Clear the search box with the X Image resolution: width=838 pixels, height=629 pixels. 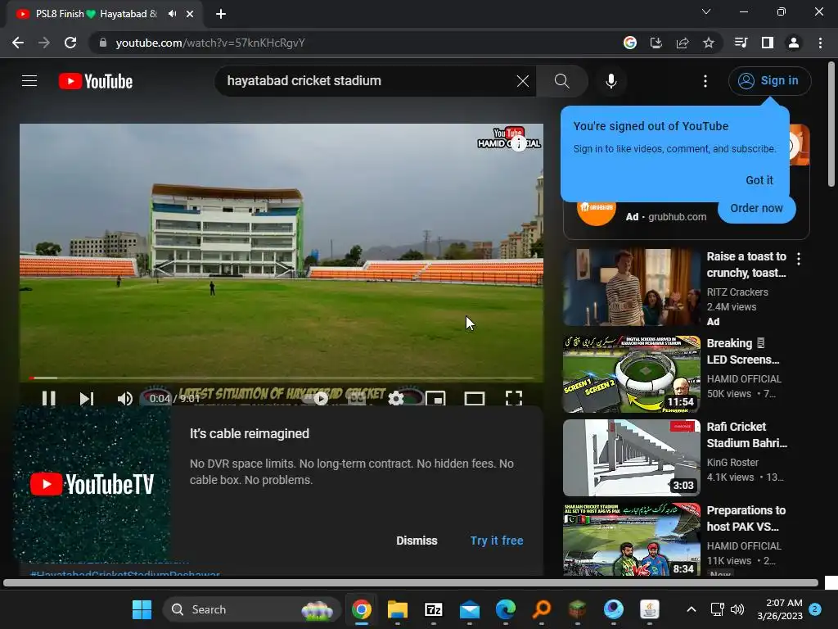point(523,81)
